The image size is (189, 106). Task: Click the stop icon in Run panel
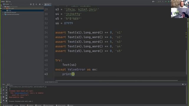point(3,93)
